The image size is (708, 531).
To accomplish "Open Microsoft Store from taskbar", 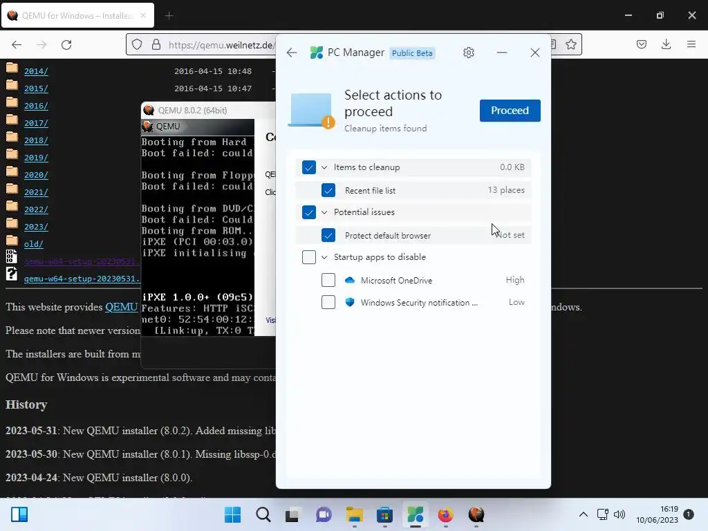I will pos(384,514).
